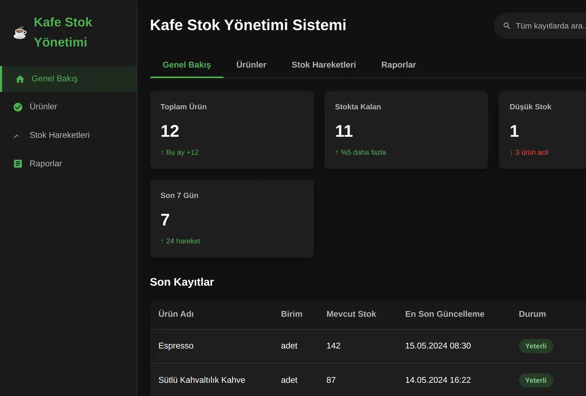586x396 pixels.
Task: Open Genel Bakış in the sidebar
Action: (68, 79)
